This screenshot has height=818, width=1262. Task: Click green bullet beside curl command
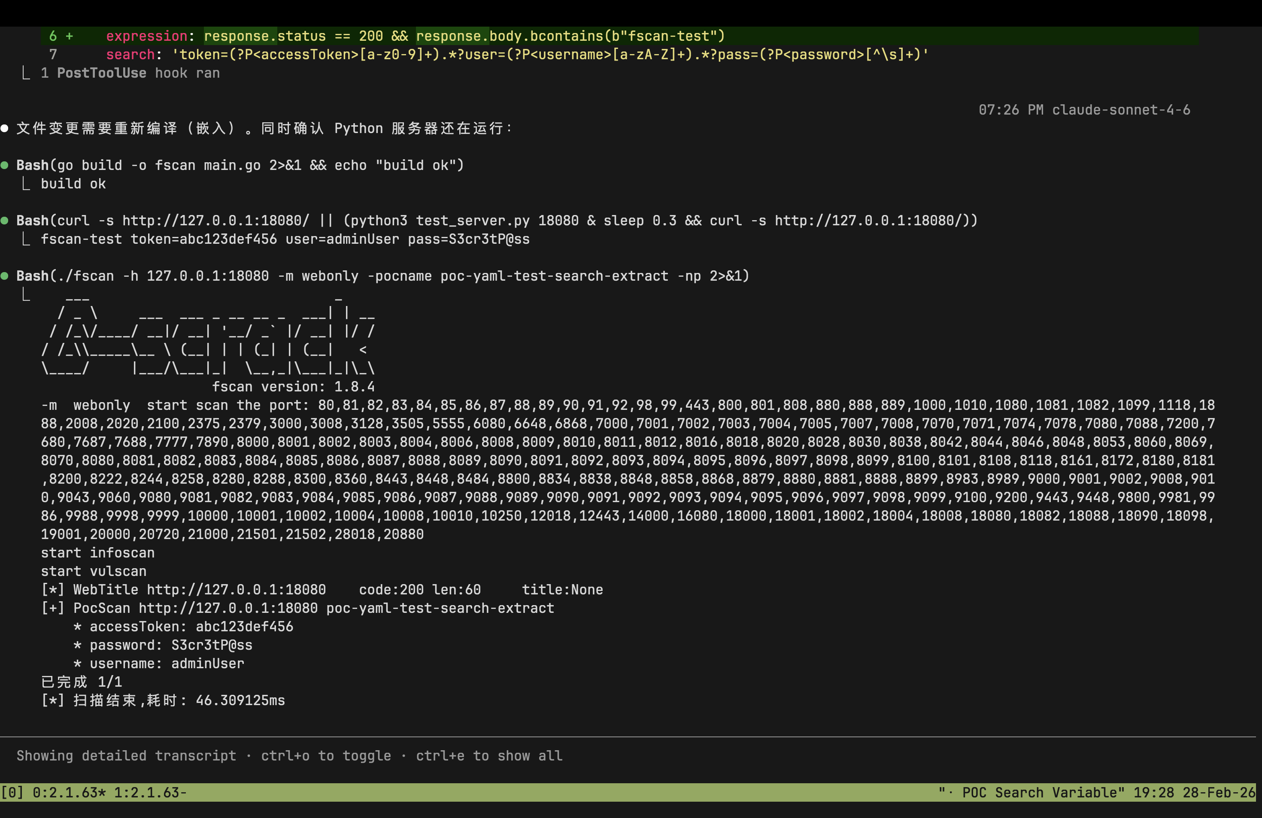point(5,221)
